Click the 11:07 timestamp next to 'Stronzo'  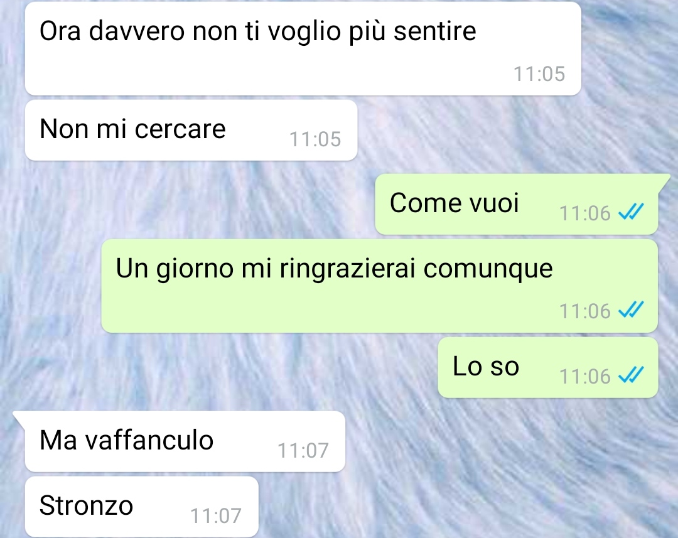tap(216, 515)
